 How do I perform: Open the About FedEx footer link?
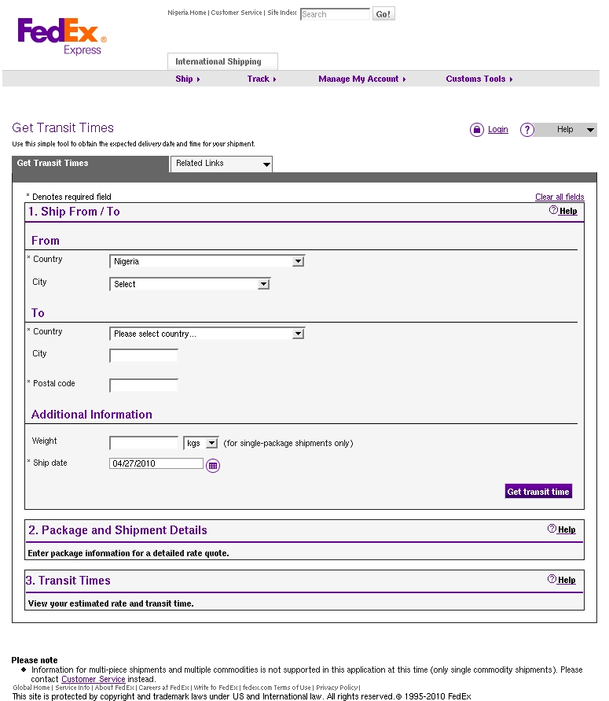coord(114,688)
